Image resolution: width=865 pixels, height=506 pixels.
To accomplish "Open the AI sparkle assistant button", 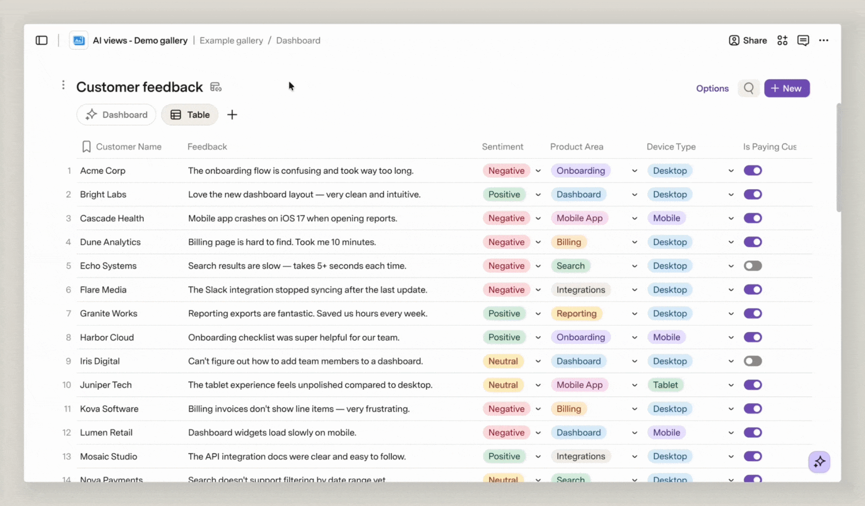I will pos(819,462).
